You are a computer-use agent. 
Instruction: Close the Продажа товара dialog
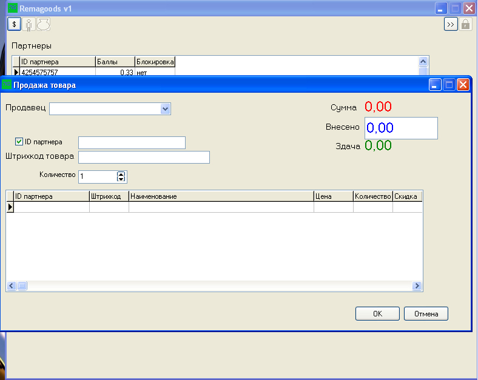[x=463, y=85]
